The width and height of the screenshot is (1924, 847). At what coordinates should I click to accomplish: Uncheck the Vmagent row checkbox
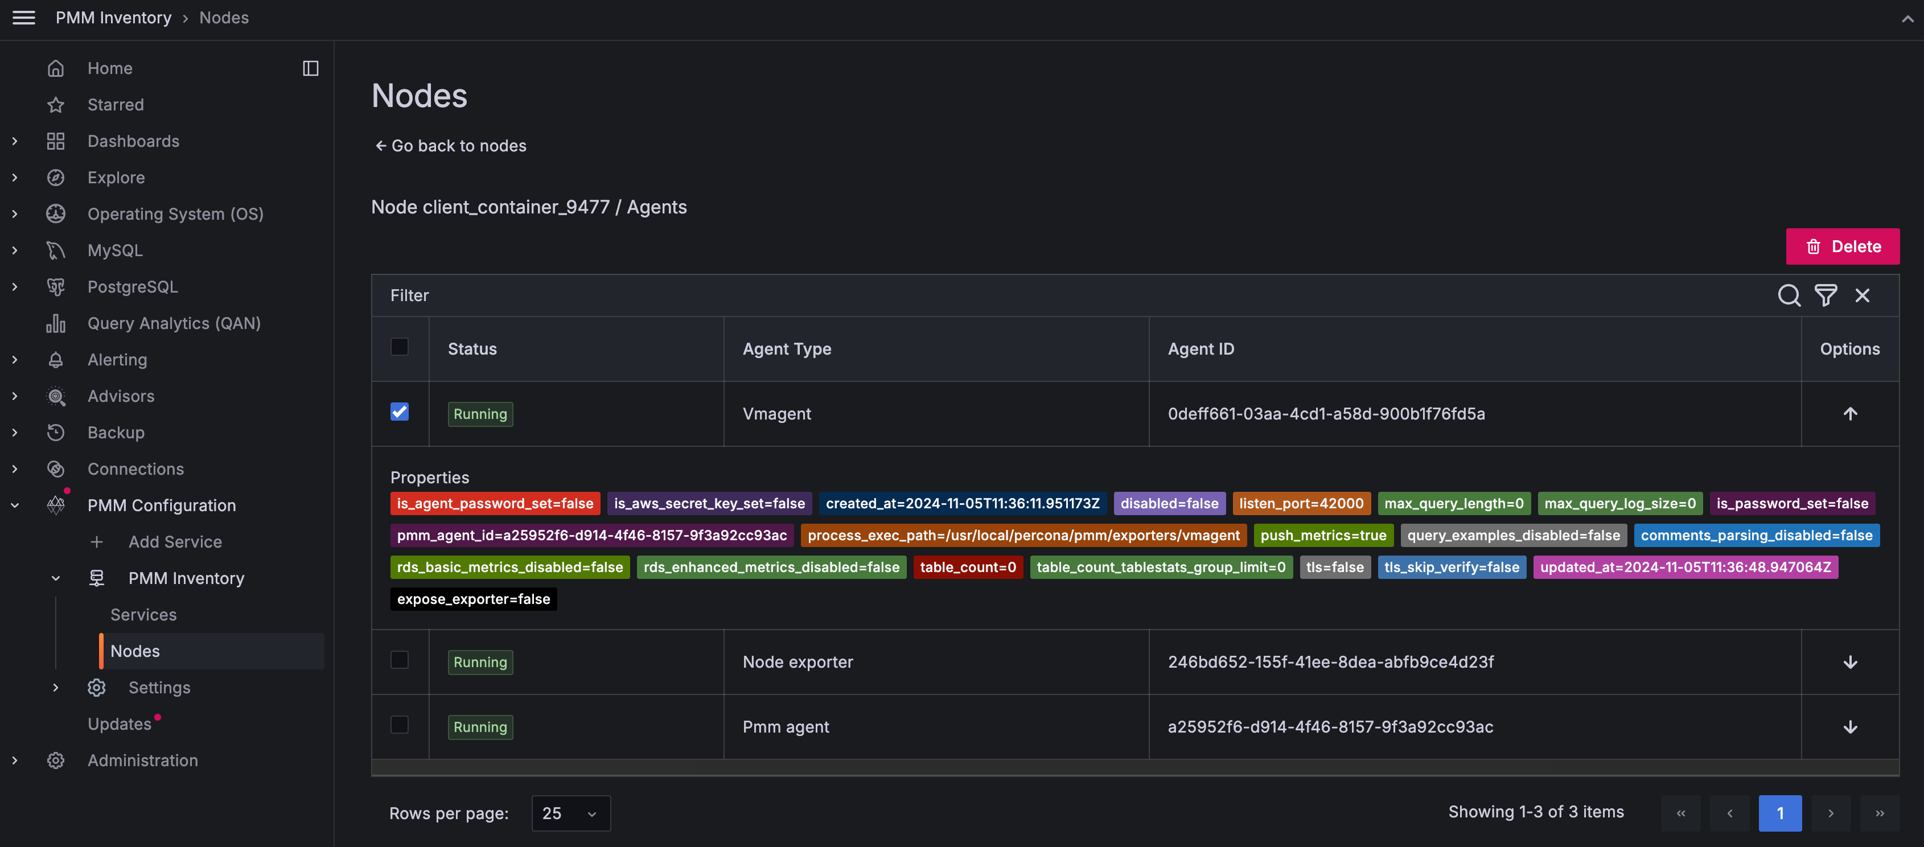click(400, 412)
